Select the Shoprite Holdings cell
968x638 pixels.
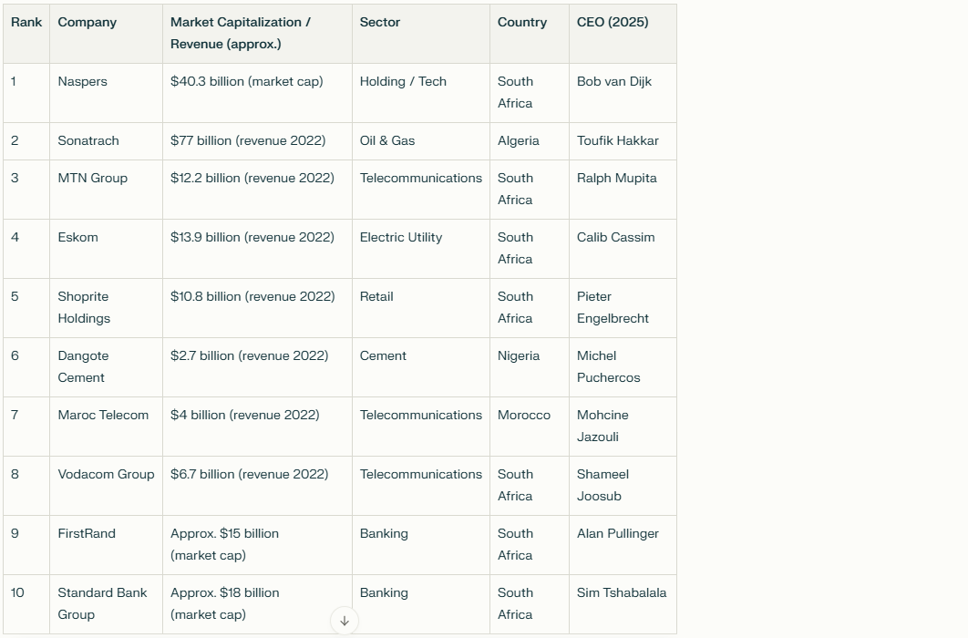click(84, 307)
